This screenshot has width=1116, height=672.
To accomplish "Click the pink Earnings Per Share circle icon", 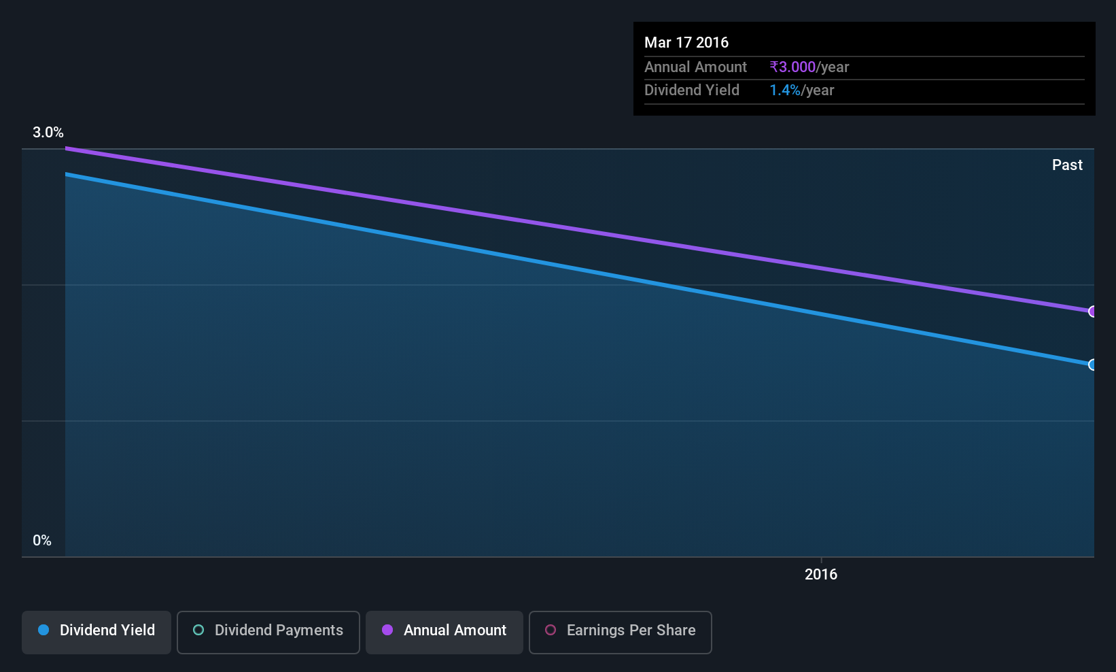I will click(551, 630).
